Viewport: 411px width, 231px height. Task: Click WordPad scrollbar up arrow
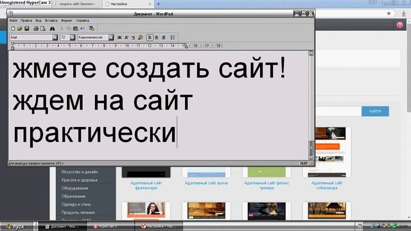(x=311, y=53)
